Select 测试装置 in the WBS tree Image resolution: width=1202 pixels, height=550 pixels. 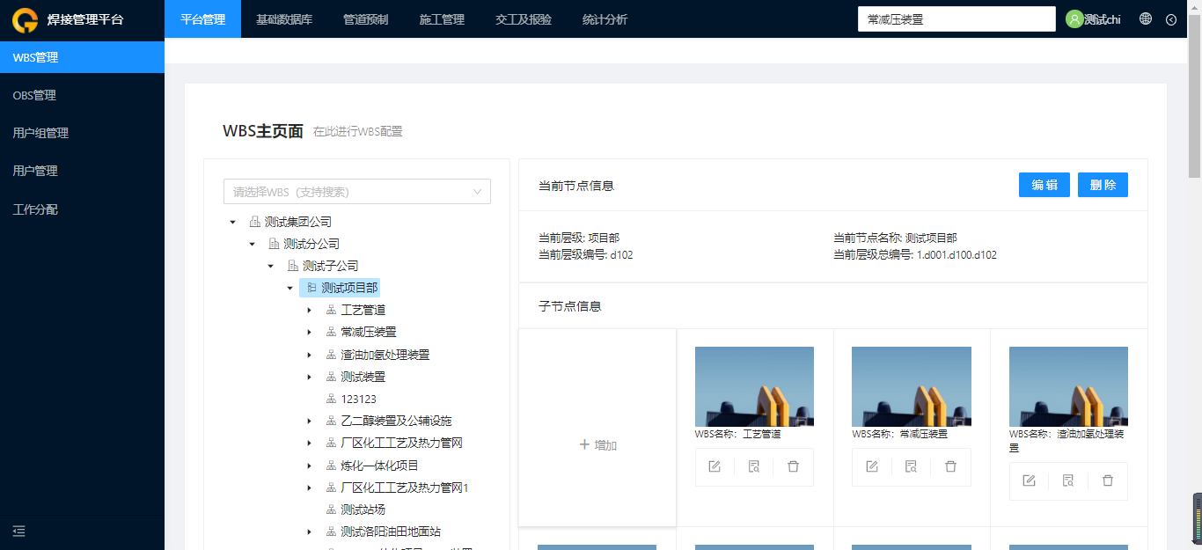coord(363,377)
